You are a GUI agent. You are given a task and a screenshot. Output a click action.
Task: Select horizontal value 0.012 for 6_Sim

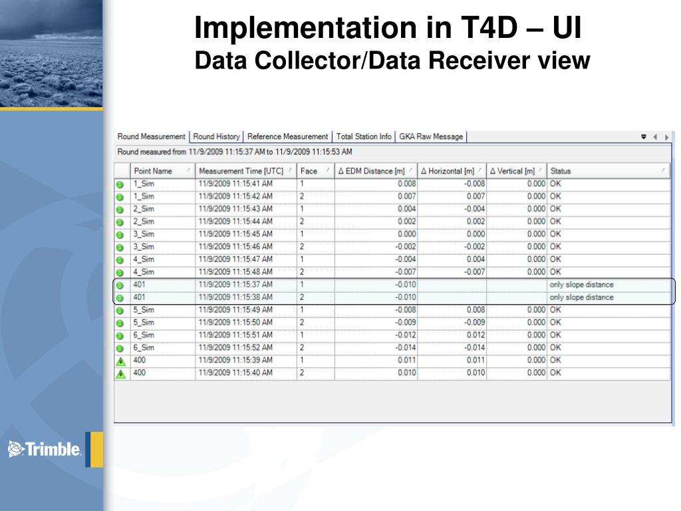[476, 335]
